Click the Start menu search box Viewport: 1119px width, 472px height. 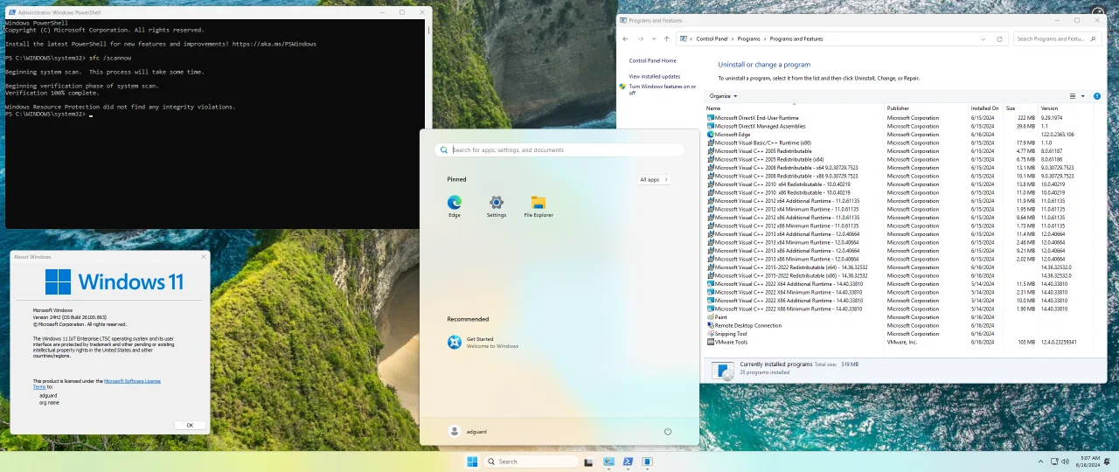click(x=559, y=150)
